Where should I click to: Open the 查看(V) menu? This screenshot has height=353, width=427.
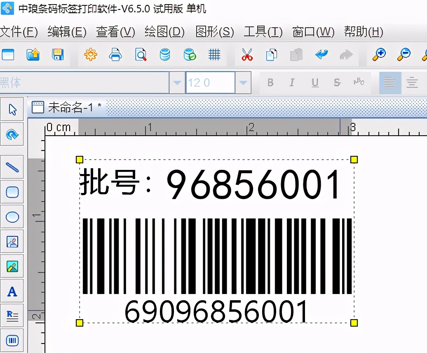(115, 32)
